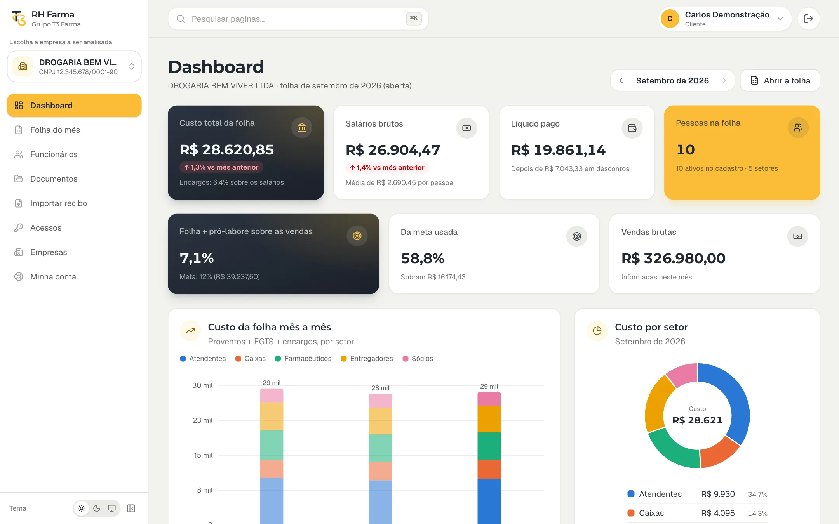Switch to system theme (monitor icon)
839x524 pixels.
click(112, 508)
